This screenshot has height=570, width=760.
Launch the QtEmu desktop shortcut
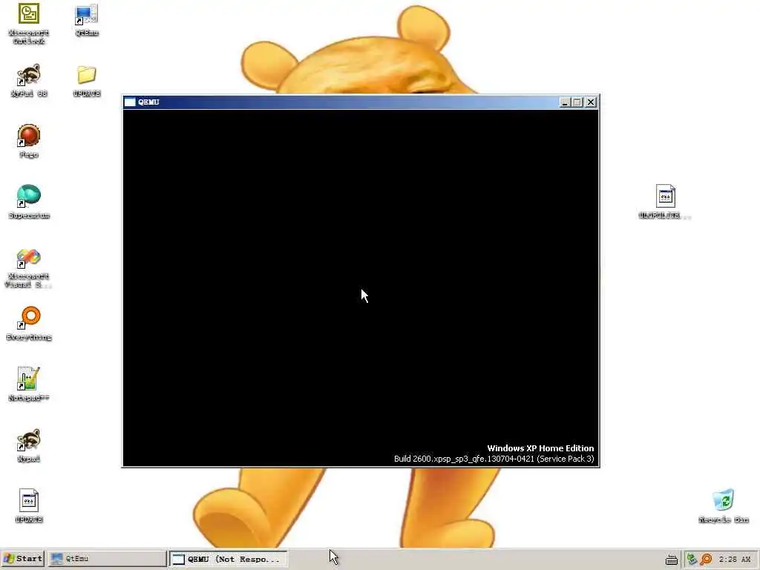pos(87,19)
